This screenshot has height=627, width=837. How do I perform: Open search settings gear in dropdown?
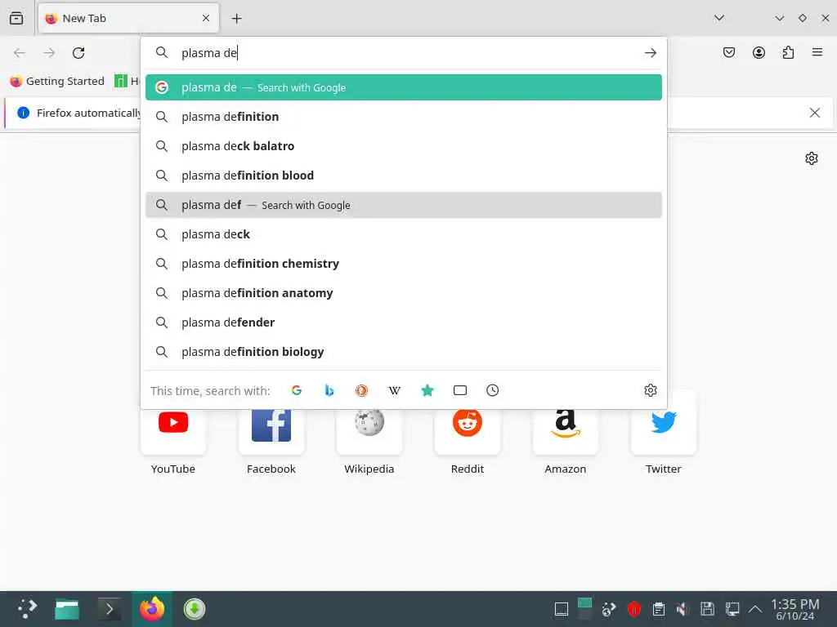(x=650, y=390)
